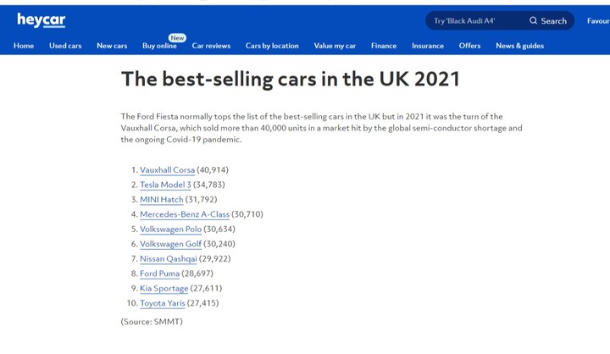Click the page title 'The best-selling cars in the UK 2021'
This screenshot has height=354, width=610.
coord(291,79)
